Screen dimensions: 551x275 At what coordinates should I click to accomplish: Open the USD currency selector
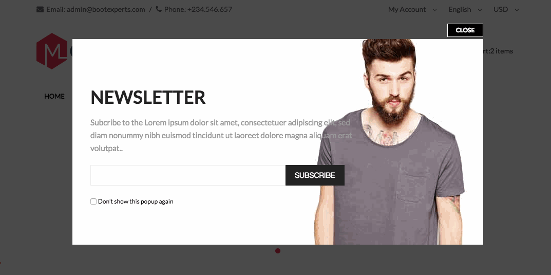tap(506, 9)
